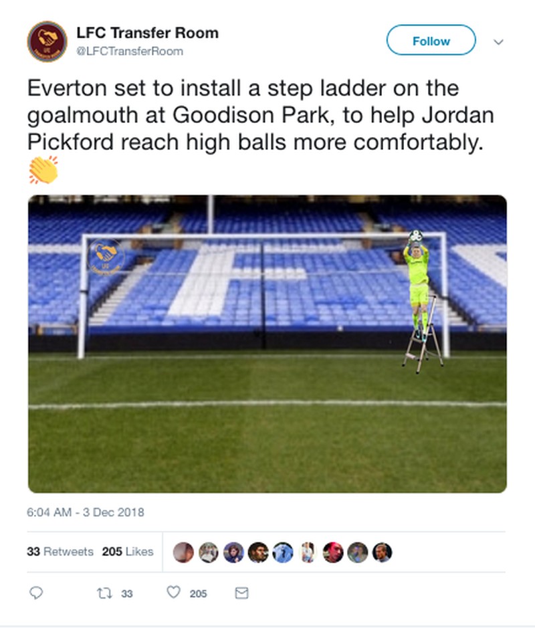View the 205 Likes list
This screenshot has height=628, width=535.
tap(128, 552)
